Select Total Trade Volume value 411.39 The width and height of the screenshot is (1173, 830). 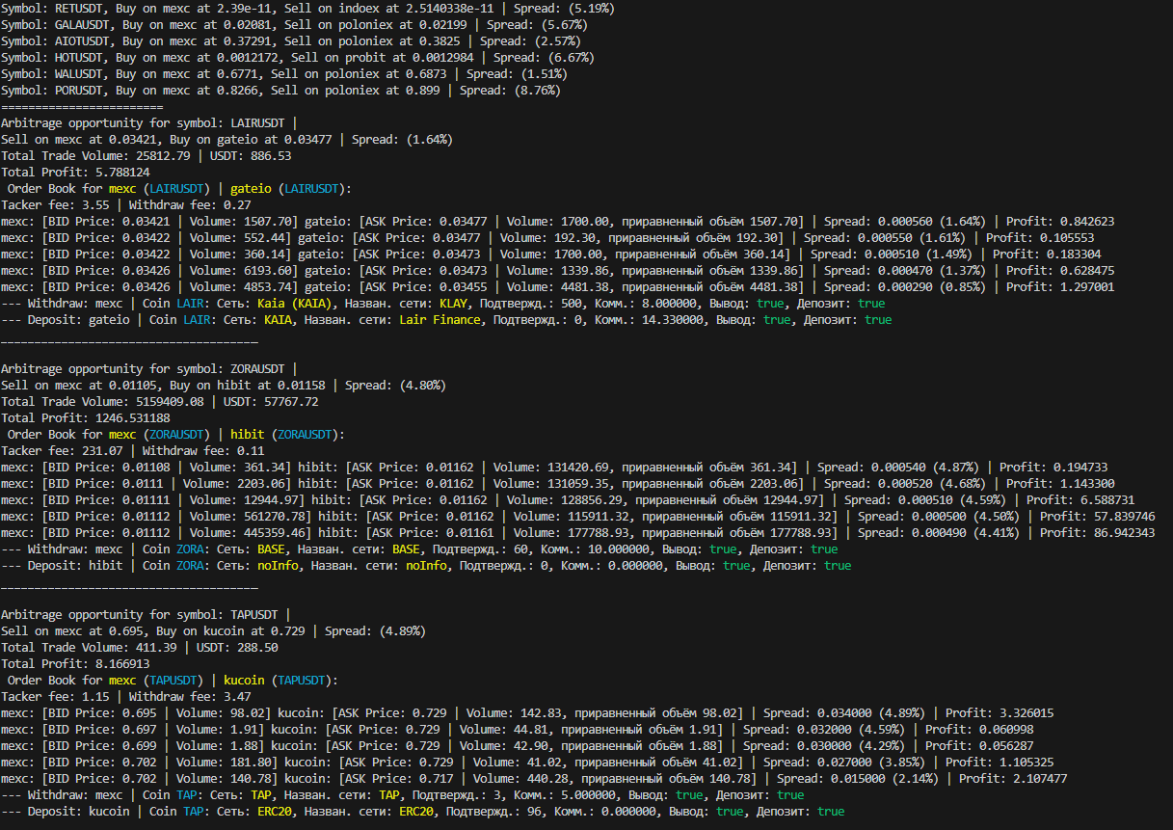[157, 647]
